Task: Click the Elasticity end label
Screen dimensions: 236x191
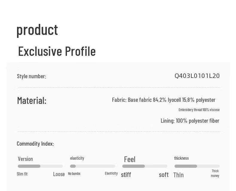Action: [111, 173]
